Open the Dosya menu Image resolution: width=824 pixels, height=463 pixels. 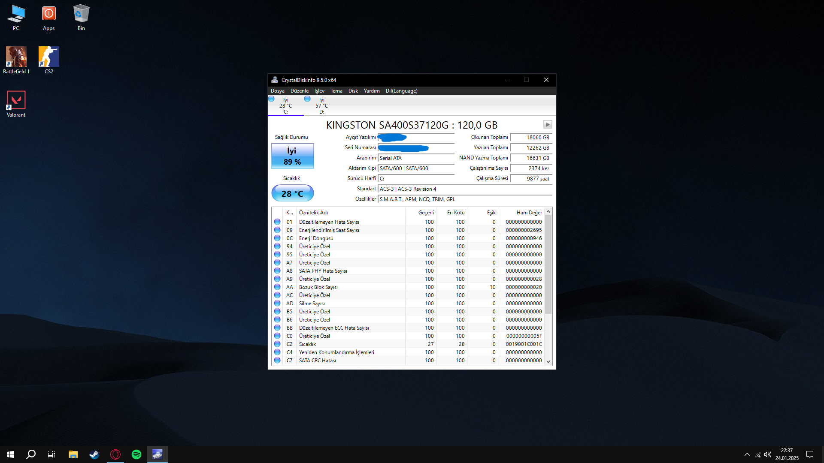pyautogui.click(x=277, y=91)
